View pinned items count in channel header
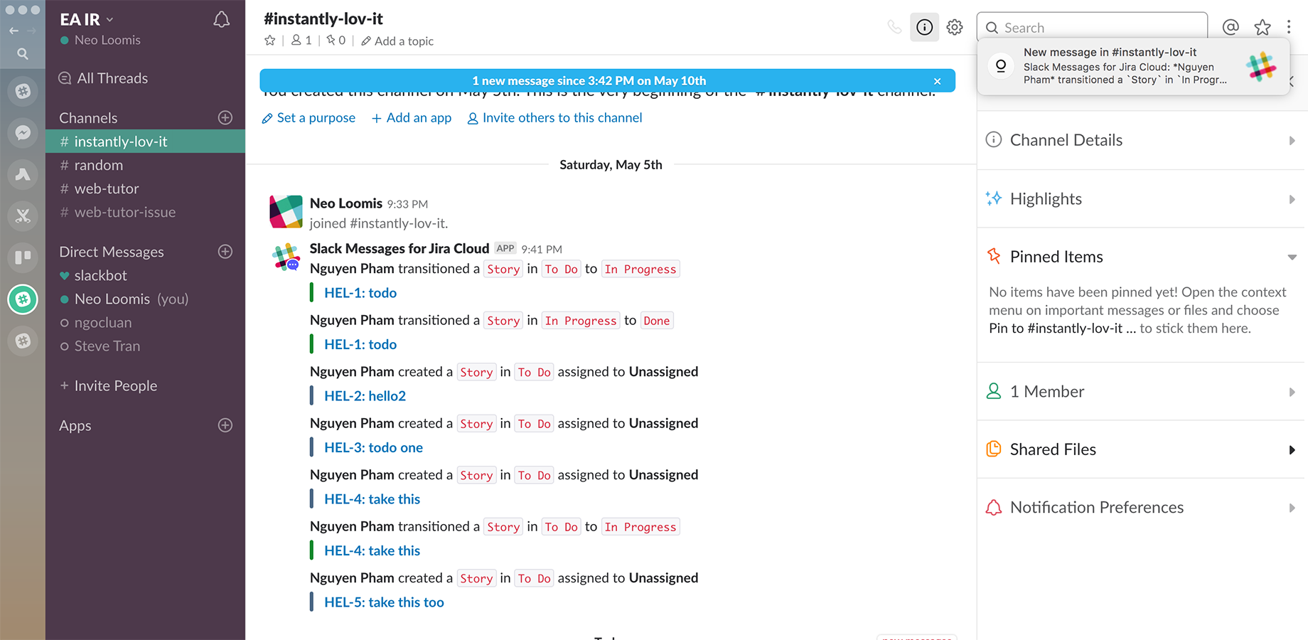 [x=336, y=41]
